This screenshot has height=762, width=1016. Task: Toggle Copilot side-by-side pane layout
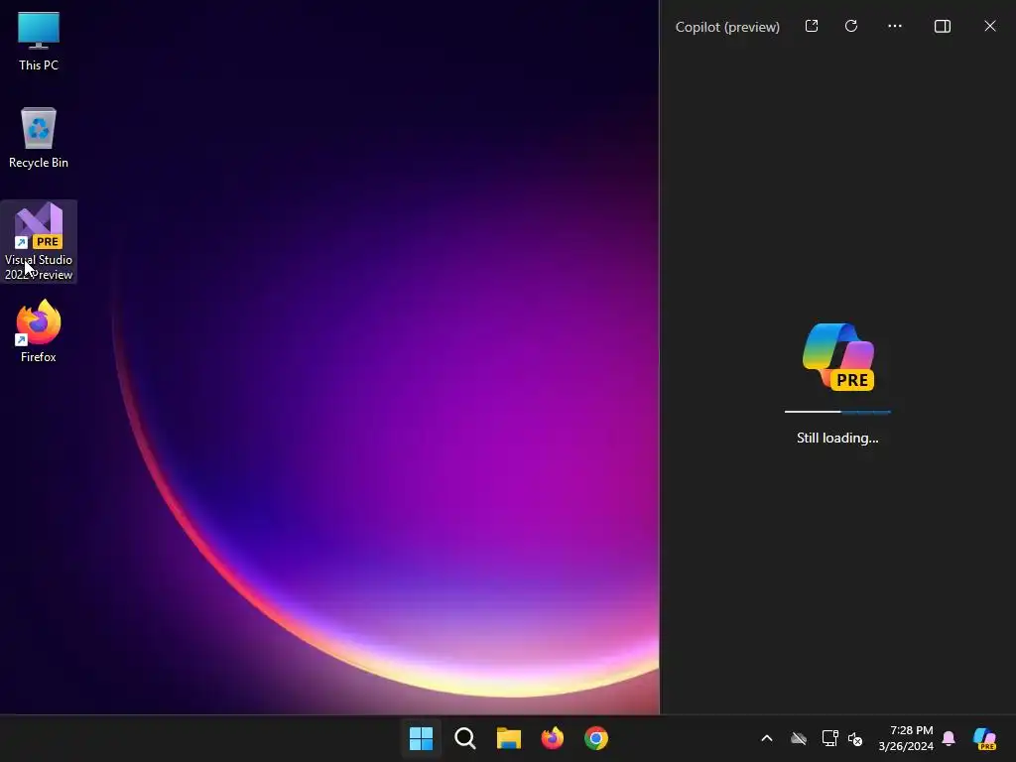pos(943,26)
